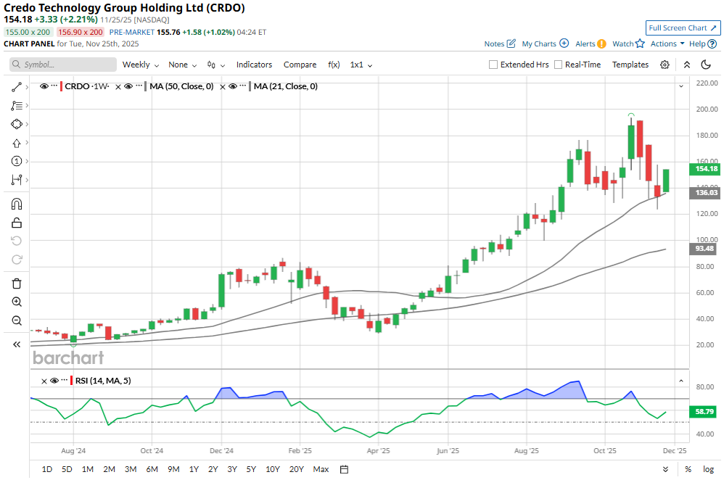Open the Weekly frequency dropdown
The image size is (724, 488).
pyautogui.click(x=140, y=65)
